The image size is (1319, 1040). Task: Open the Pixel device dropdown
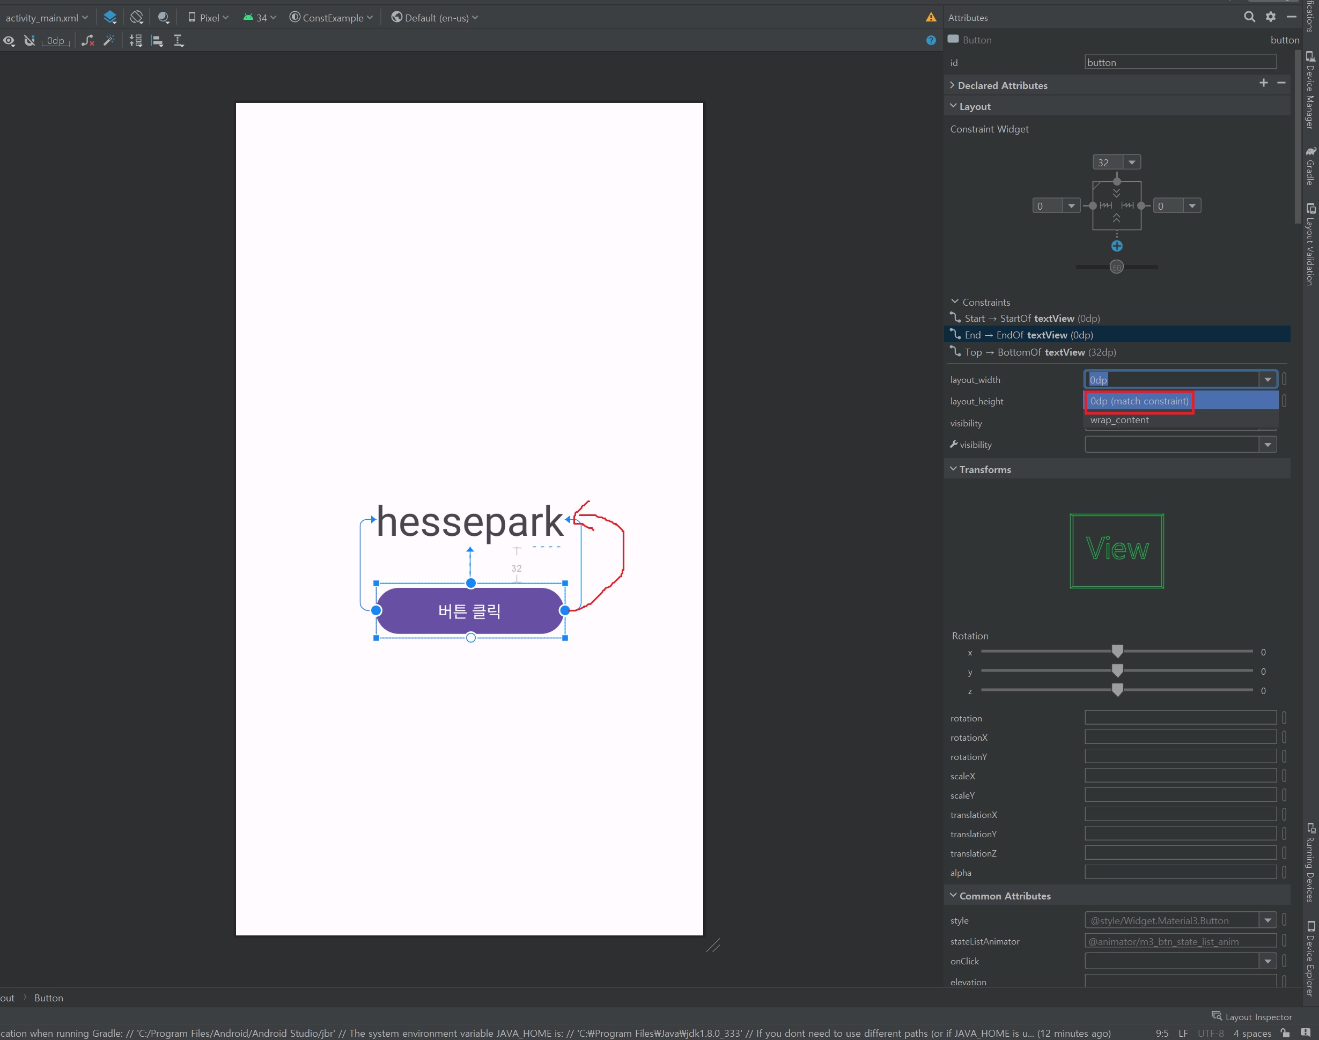208,18
